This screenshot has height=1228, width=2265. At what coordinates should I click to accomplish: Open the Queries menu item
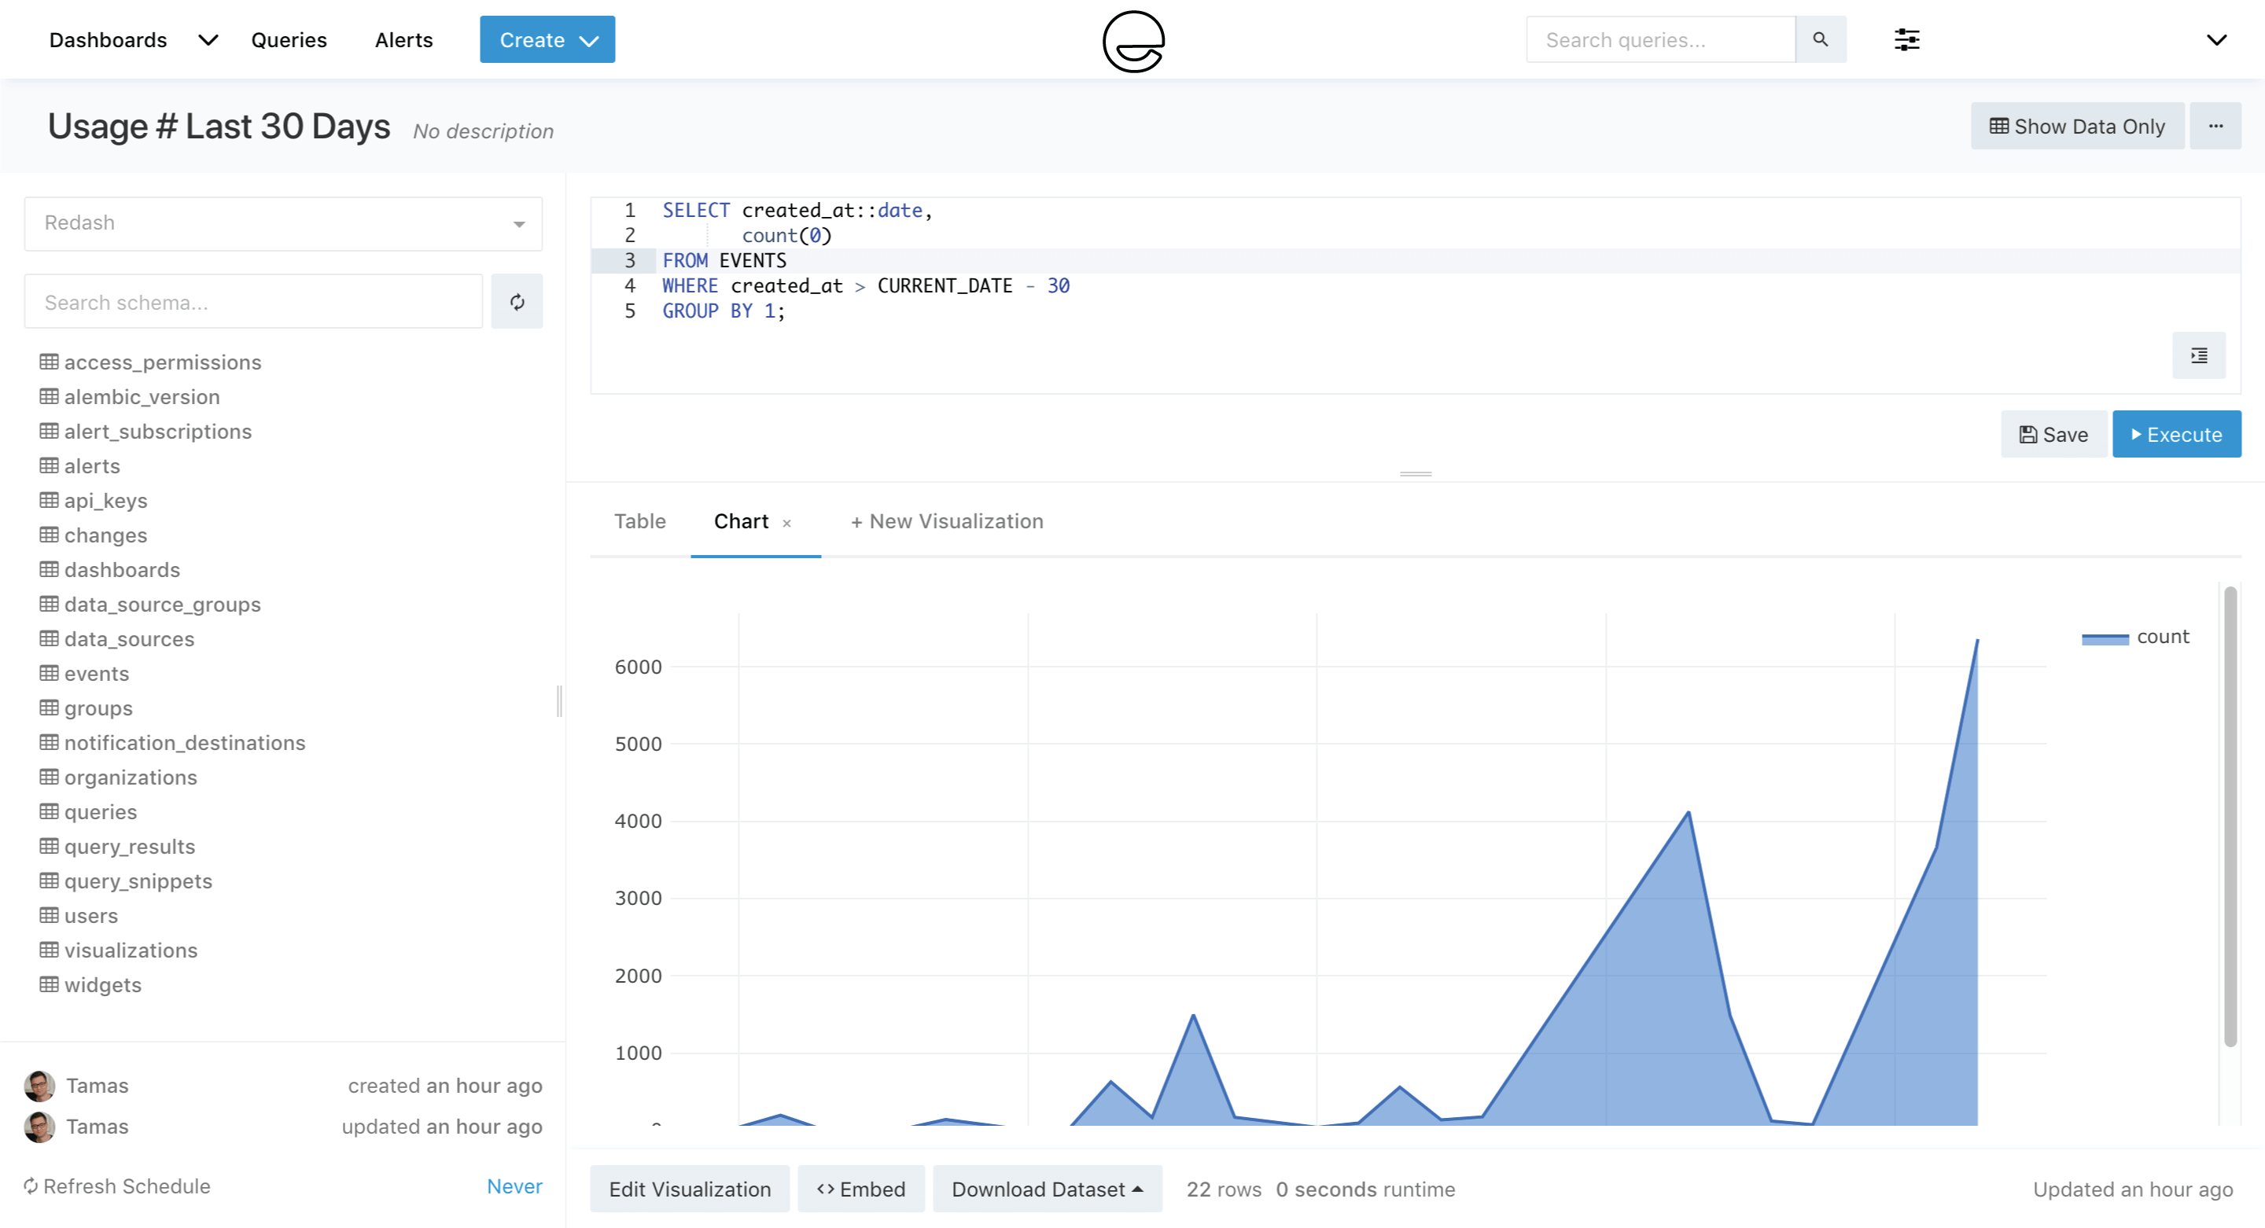pyautogui.click(x=289, y=39)
